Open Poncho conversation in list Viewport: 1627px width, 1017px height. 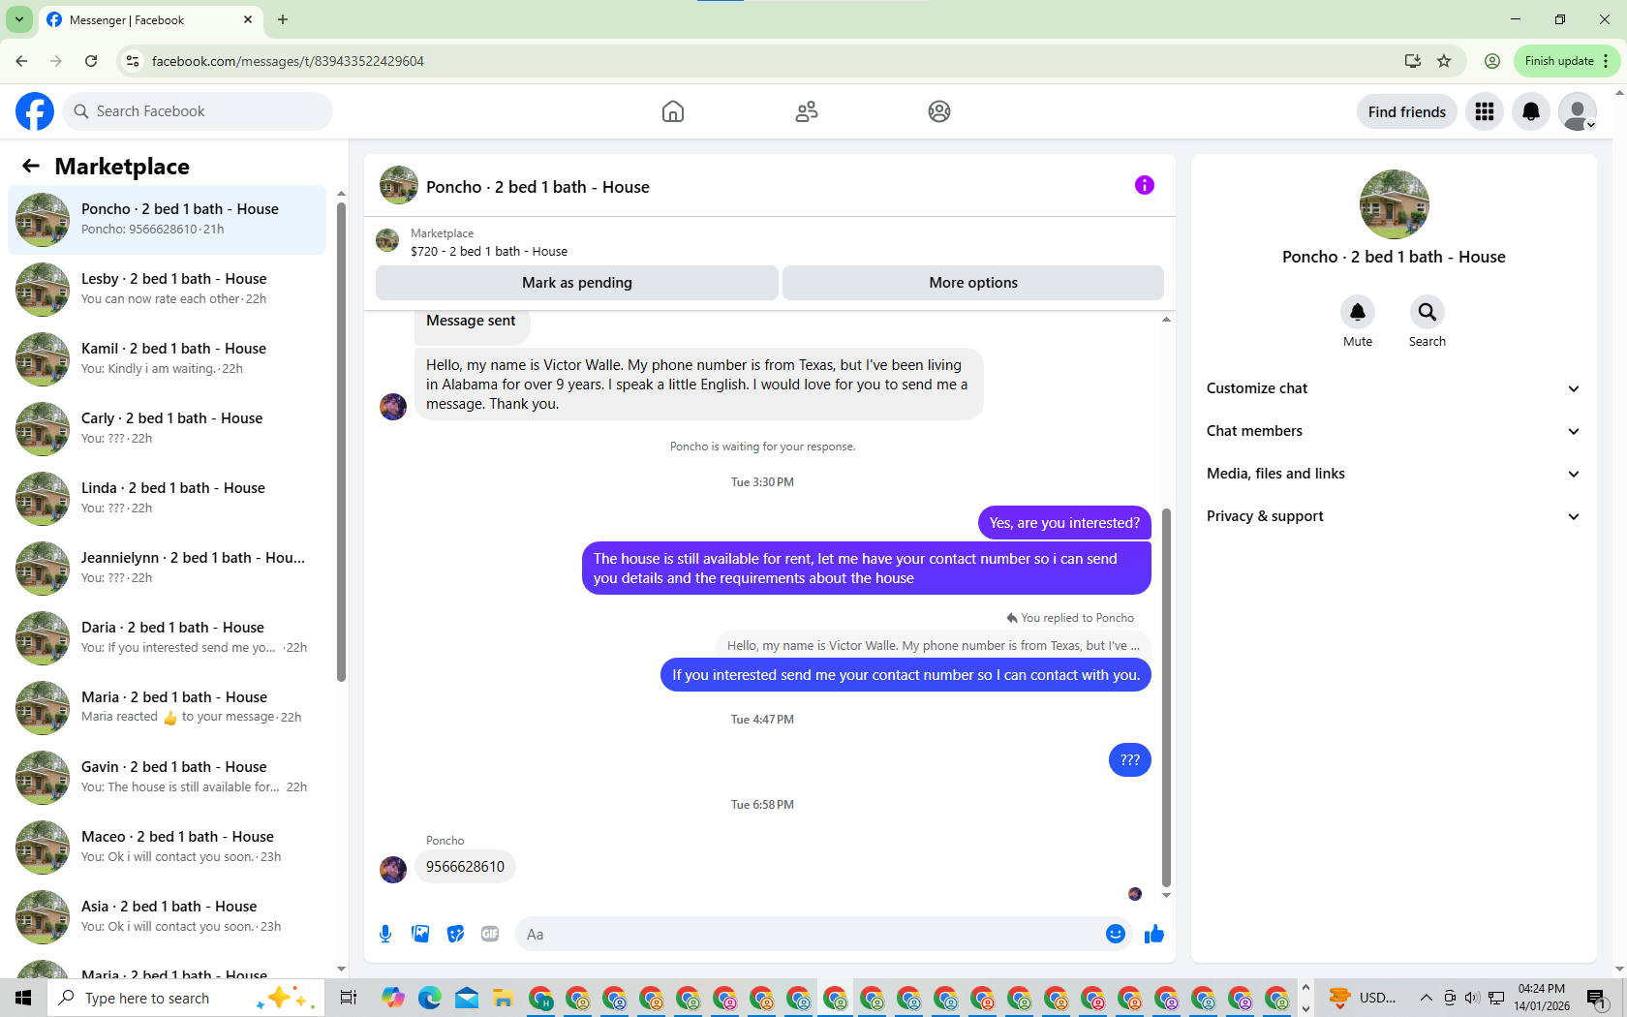168,220
